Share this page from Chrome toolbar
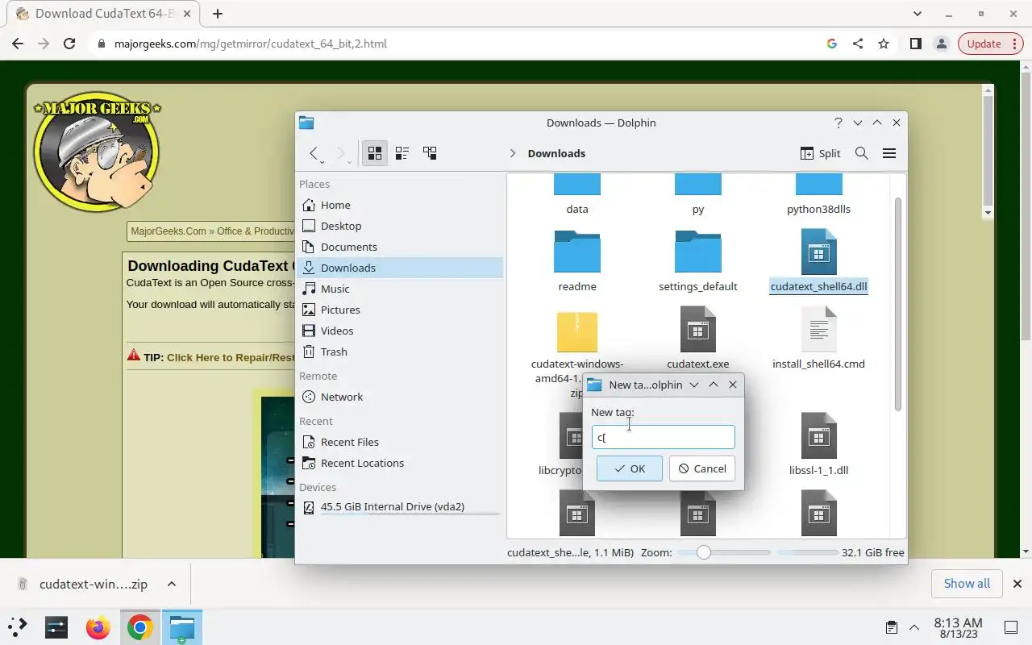This screenshot has height=645, width=1032. coord(858,44)
